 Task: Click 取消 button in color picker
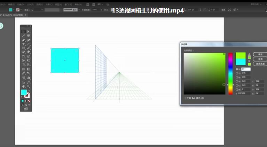coord(259,59)
